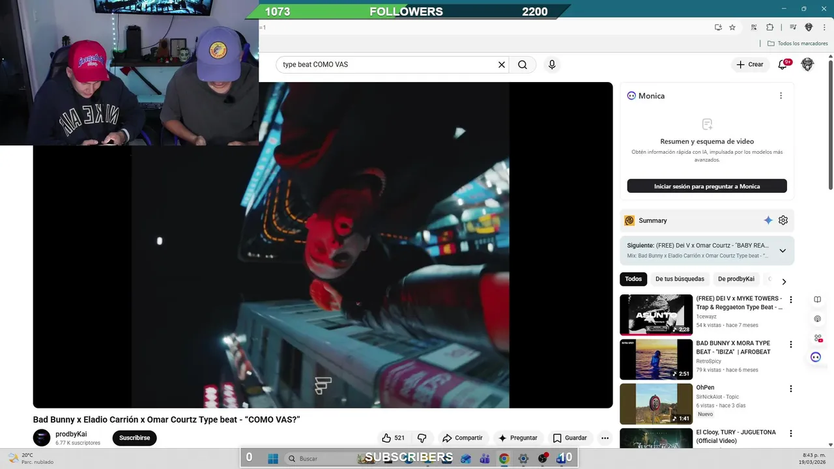
Task: Click the podcast icon in side floating bar
Action: [x=817, y=319]
